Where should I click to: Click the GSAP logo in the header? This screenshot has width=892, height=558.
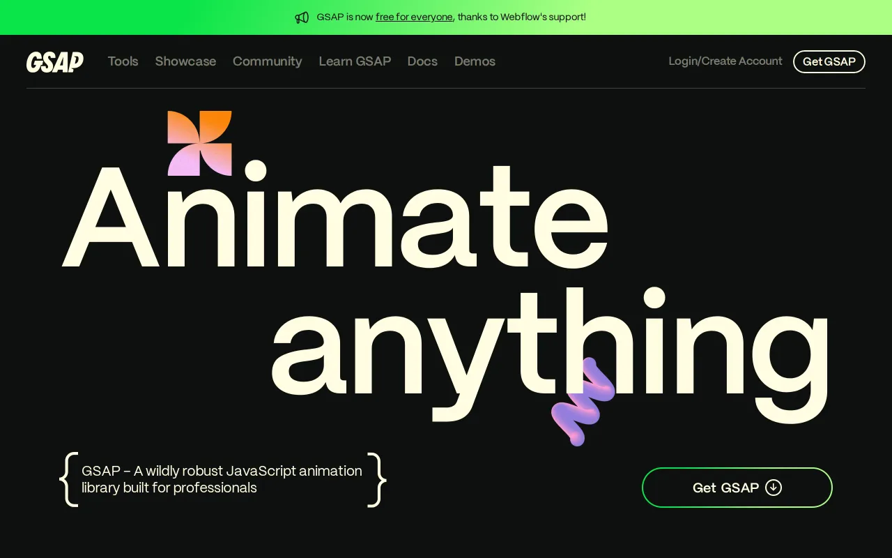coord(55,61)
